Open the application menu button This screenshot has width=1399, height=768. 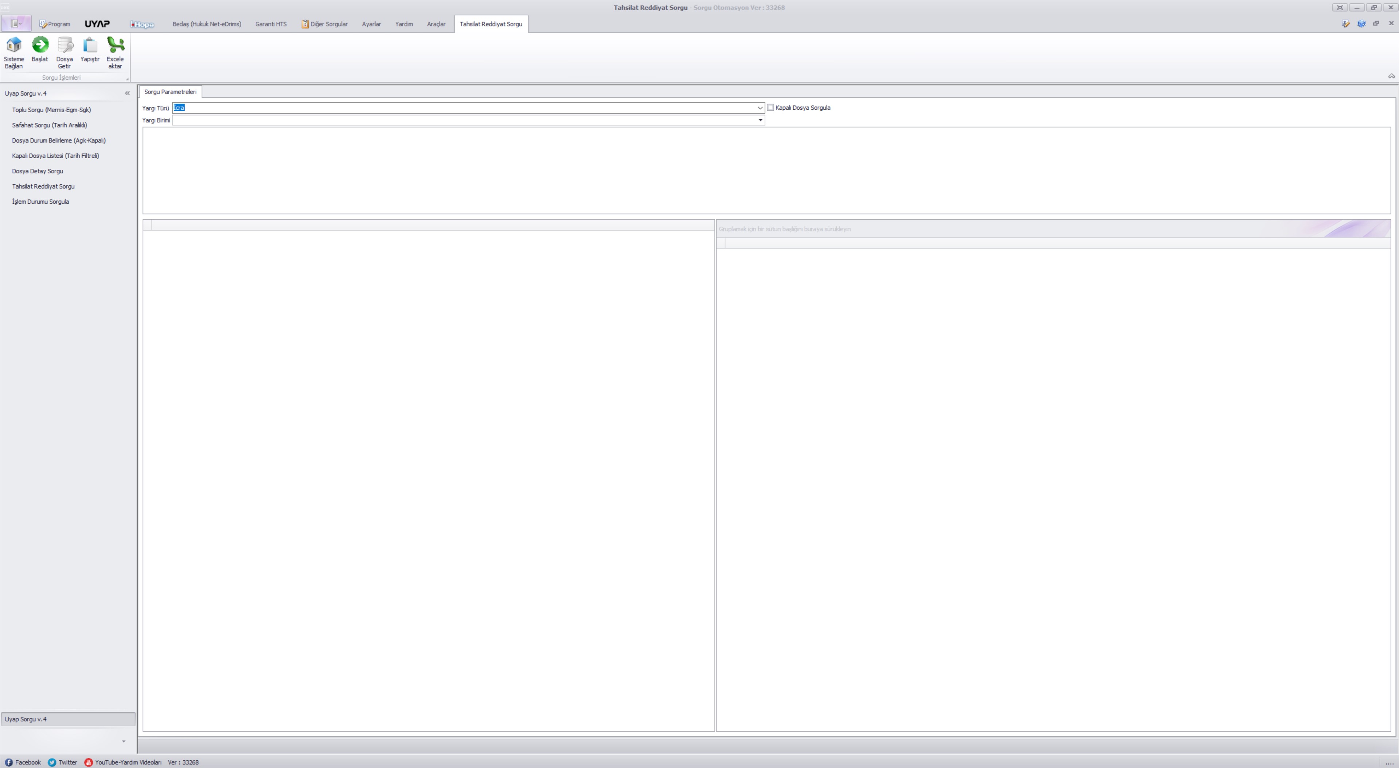pyautogui.click(x=16, y=23)
